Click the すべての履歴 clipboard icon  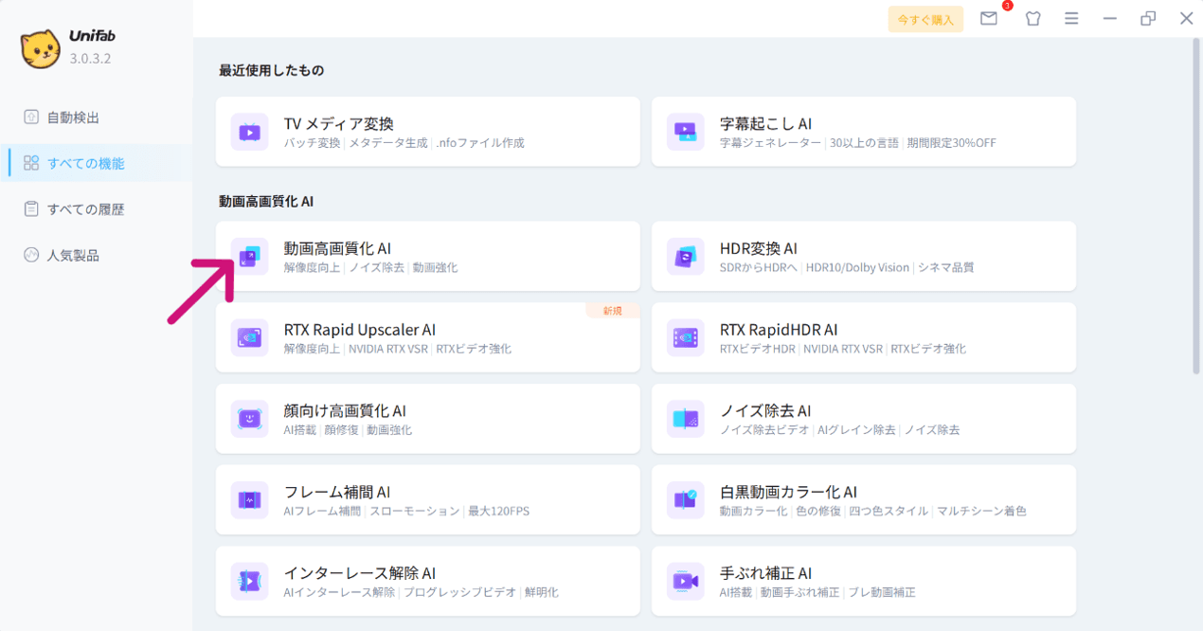click(31, 209)
